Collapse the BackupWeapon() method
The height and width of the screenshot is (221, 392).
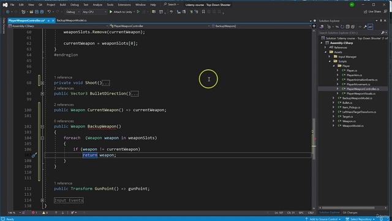(42, 127)
